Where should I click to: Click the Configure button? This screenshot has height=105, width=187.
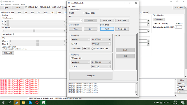click(x=91, y=76)
